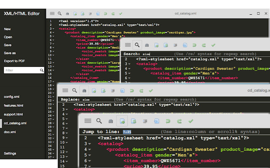270x168 pixels.
Task: Click the Jump to line field showing 7:25
Action: [x=127, y=132]
